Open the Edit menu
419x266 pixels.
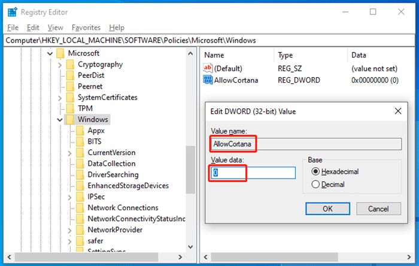pos(33,28)
